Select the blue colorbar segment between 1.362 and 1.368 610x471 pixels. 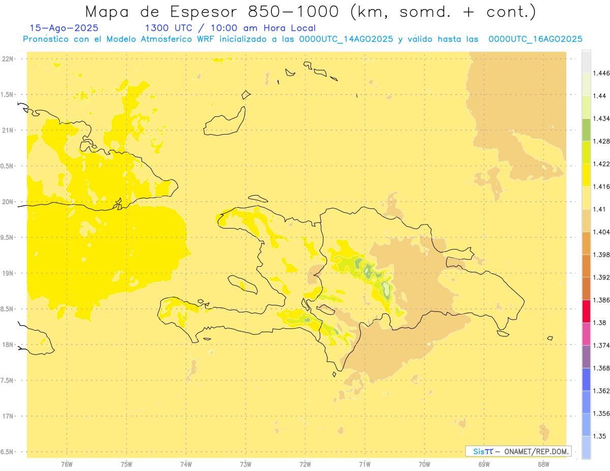pyautogui.click(x=586, y=379)
